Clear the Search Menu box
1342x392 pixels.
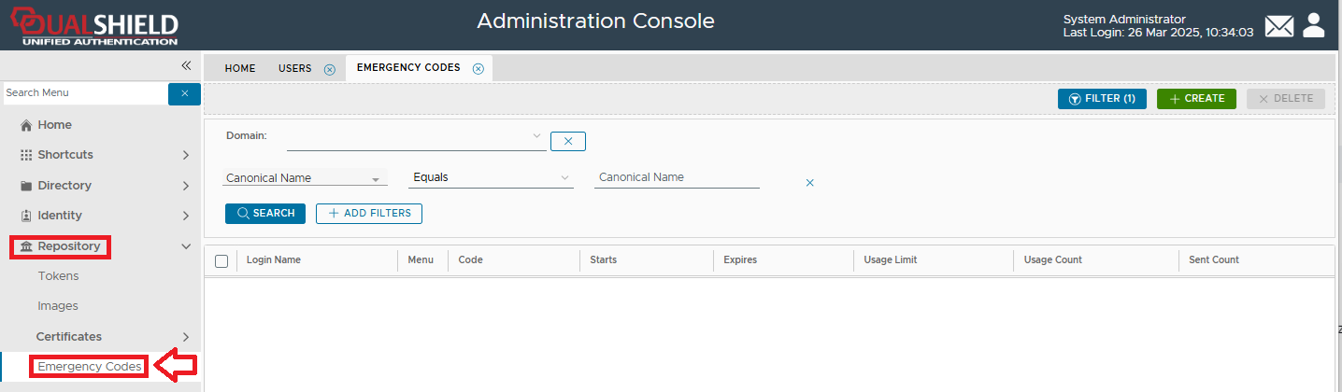point(184,93)
